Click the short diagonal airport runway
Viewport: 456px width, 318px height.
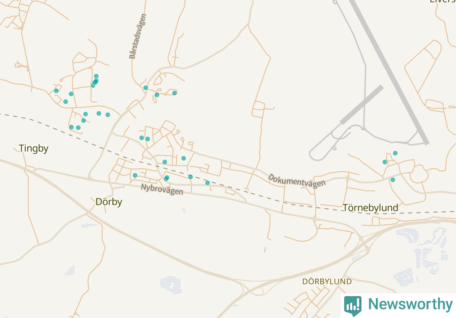click(x=362, y=105)
